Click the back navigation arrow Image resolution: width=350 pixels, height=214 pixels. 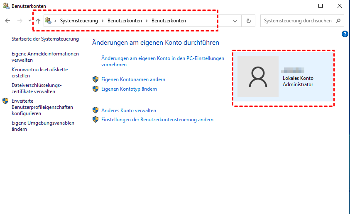tap(7, 21)
